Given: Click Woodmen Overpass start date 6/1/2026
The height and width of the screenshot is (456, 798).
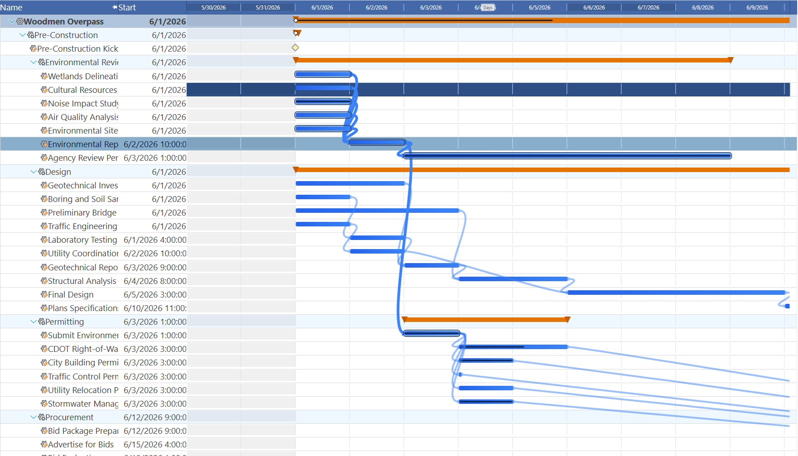Looking at the screenshot, I should (168, 21).
